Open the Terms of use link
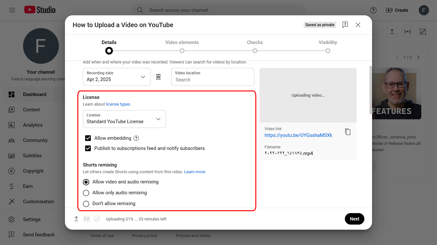The image size is (437, 245). [102, 236]
